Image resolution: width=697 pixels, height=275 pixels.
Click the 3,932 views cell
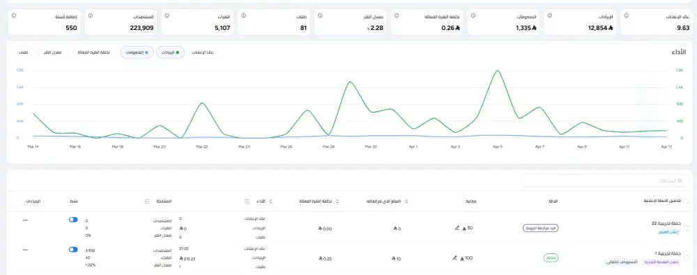point(90,251)
